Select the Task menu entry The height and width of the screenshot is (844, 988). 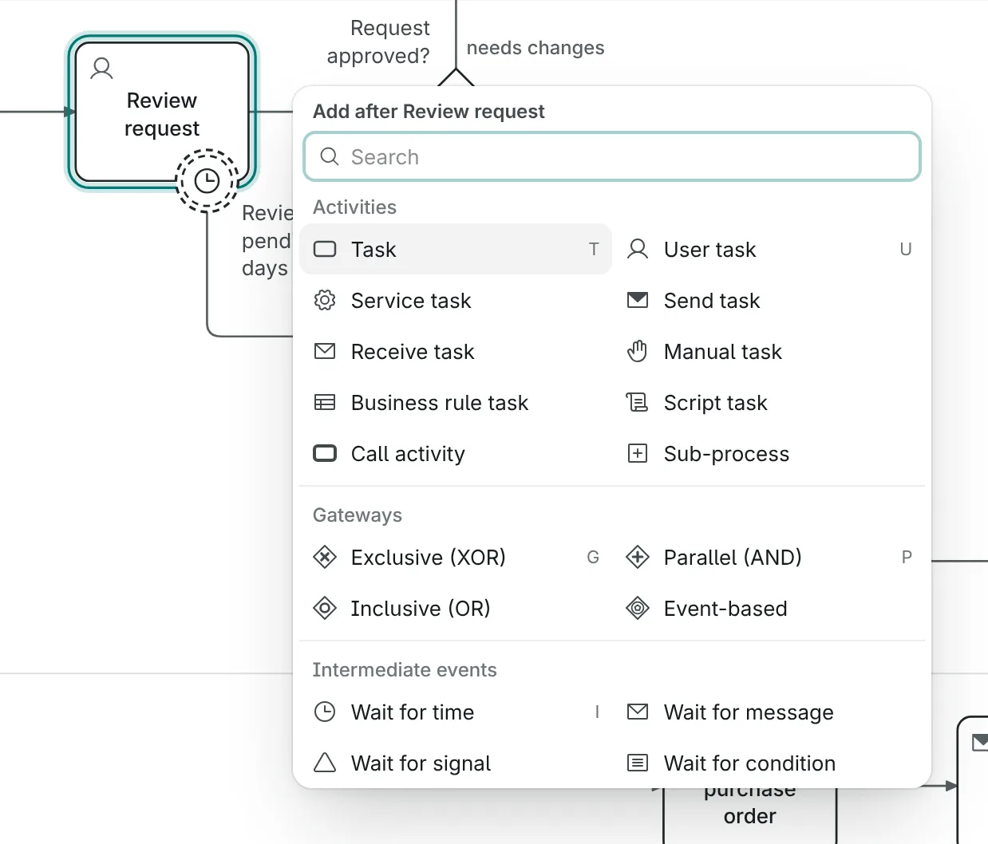456,249
